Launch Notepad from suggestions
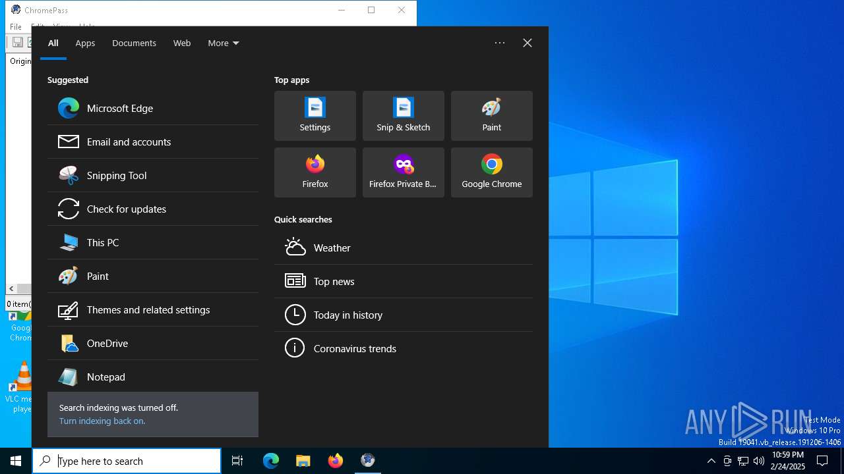The image size is (844, 474). point(153,377)
